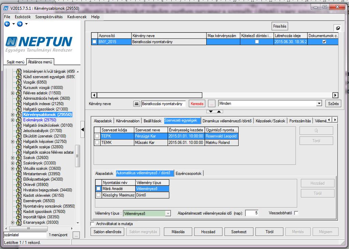Enable Archiváltakat is mutatja checkbox
This screenshot has height=249, width=349.
click(x=92, y=224)
